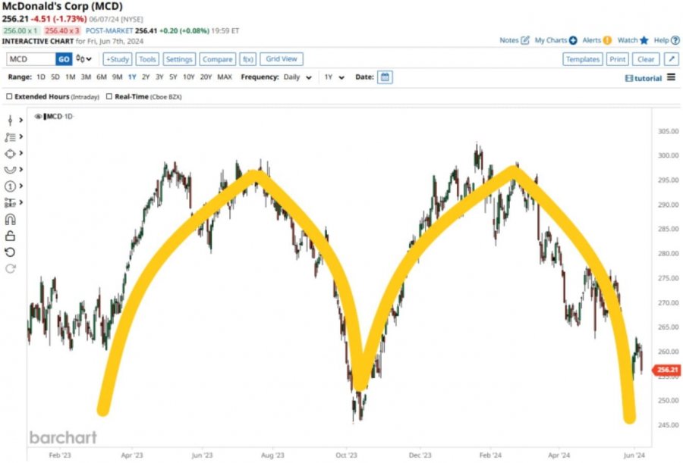Click the Watch star icon
The image size is (683, 463).
(x=644, y=40)
